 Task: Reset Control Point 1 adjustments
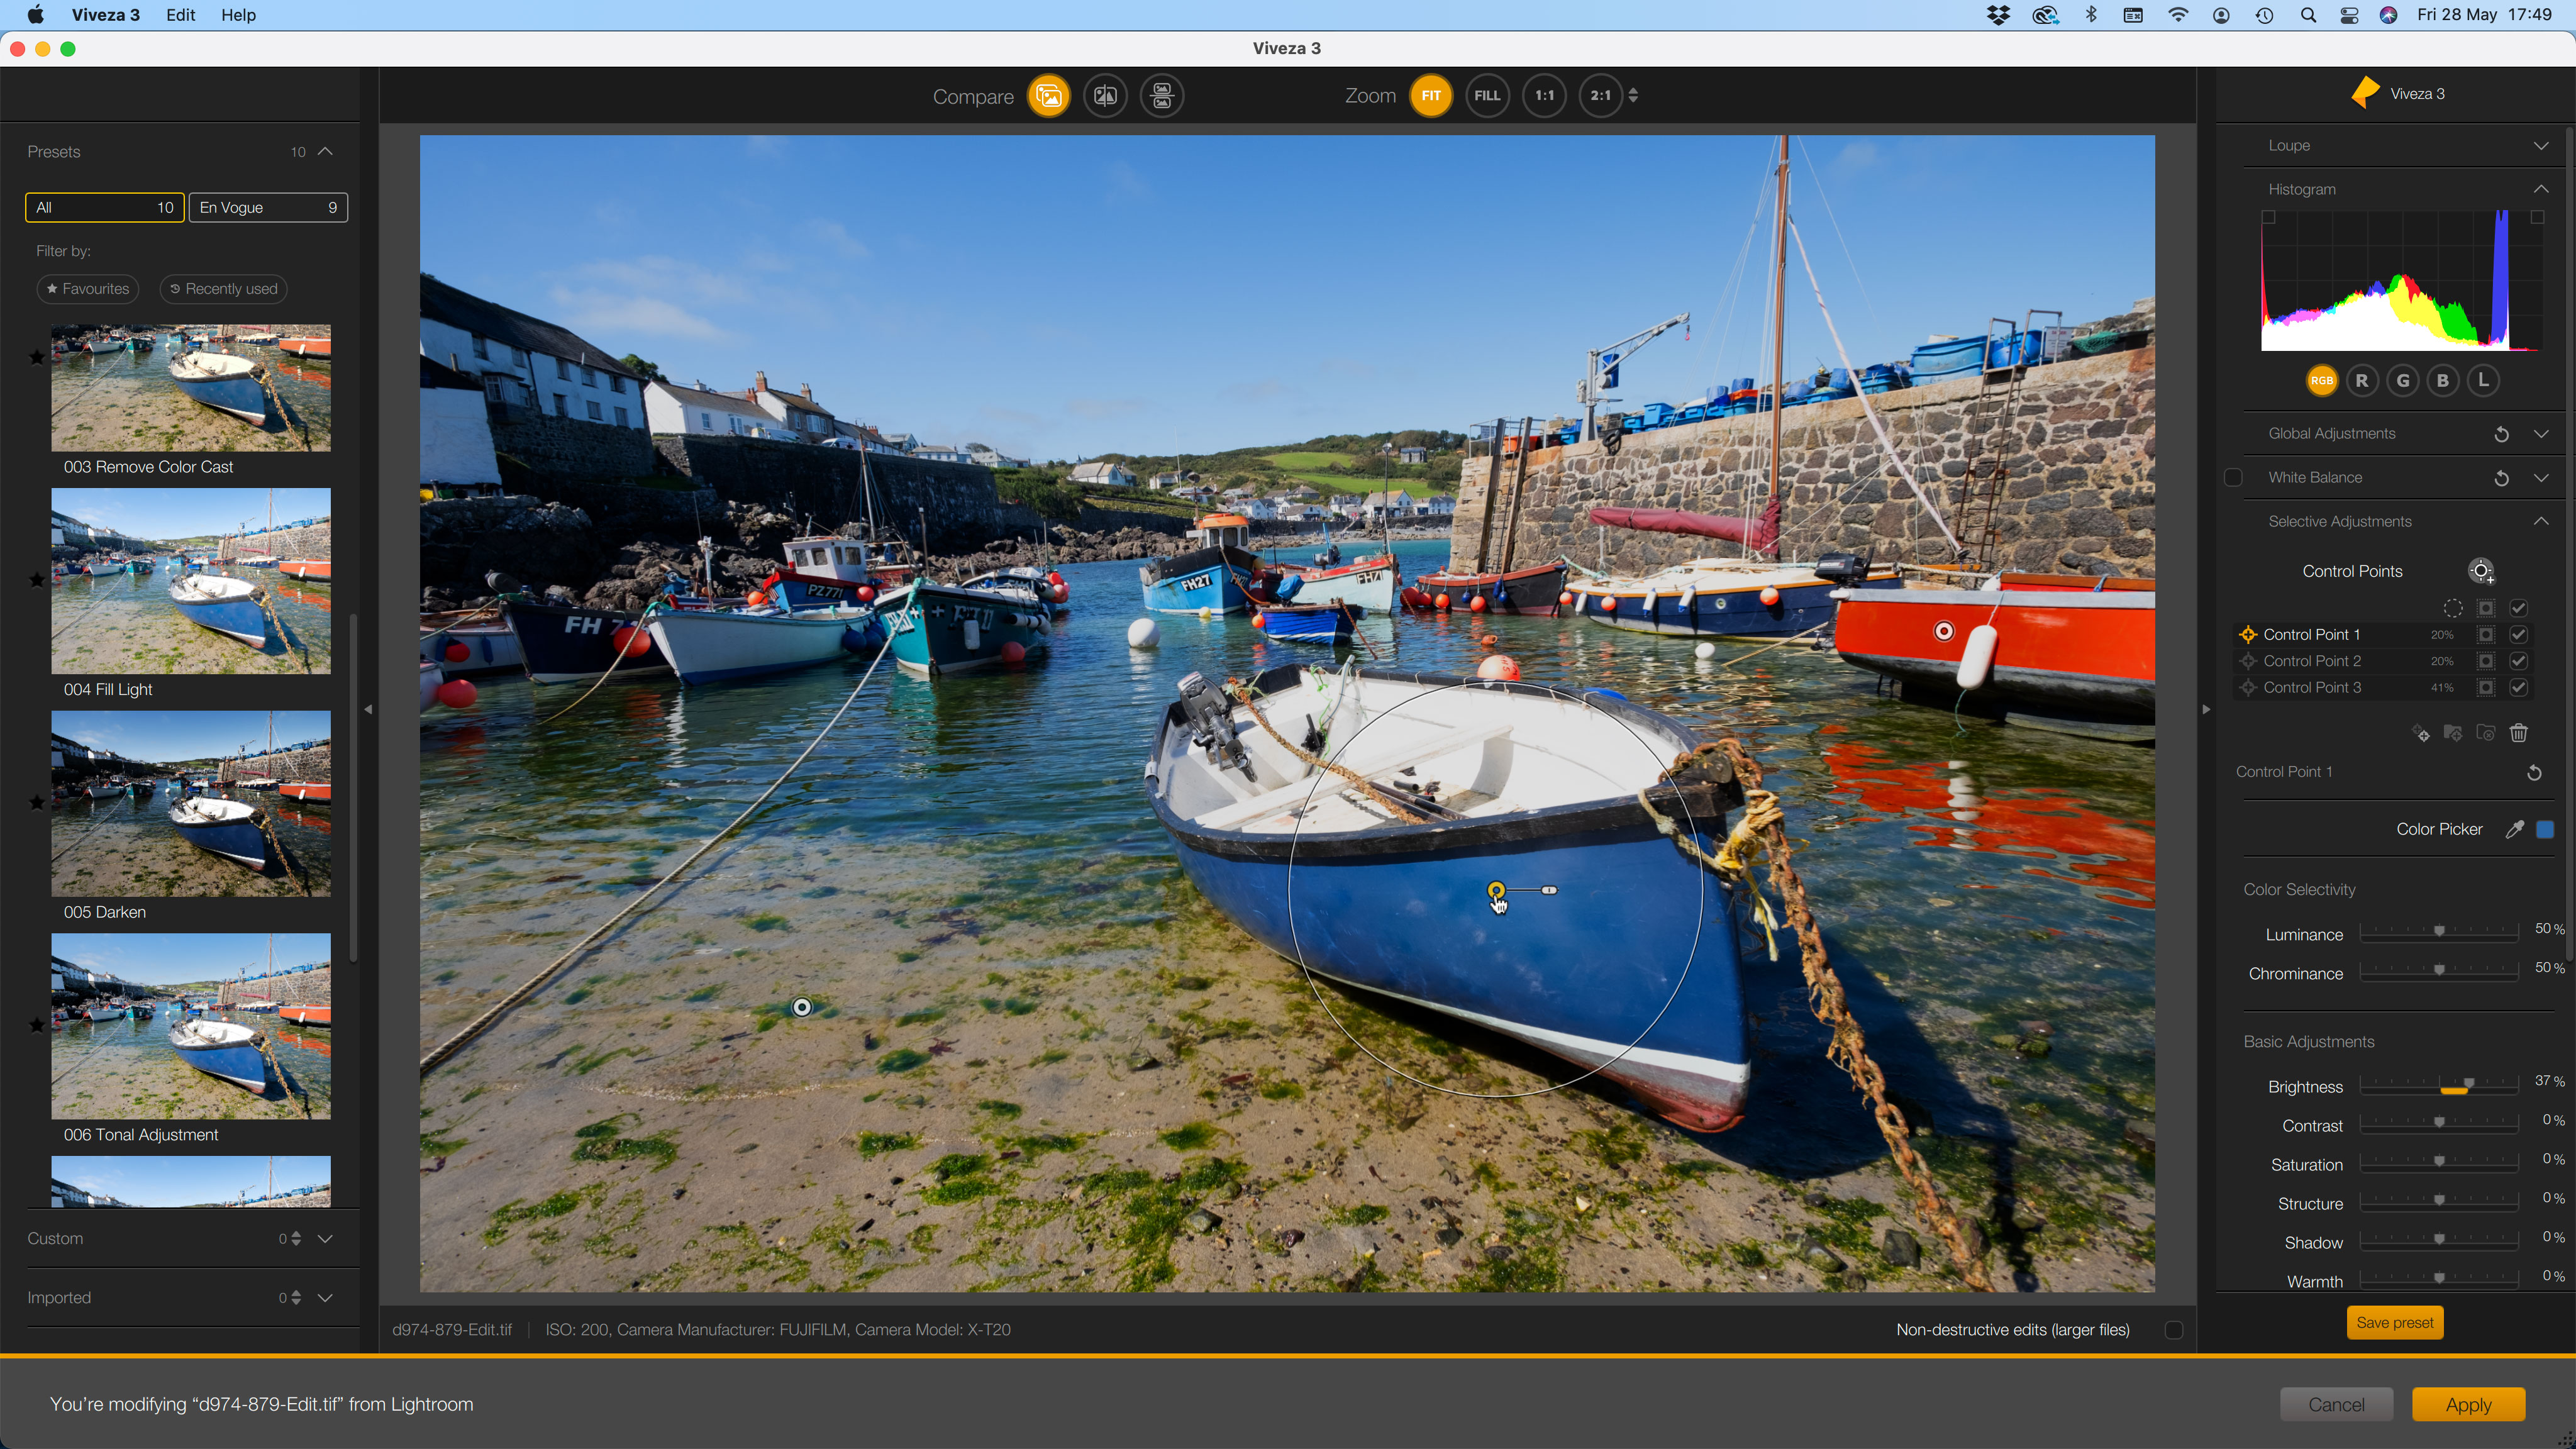(2534, 772)
